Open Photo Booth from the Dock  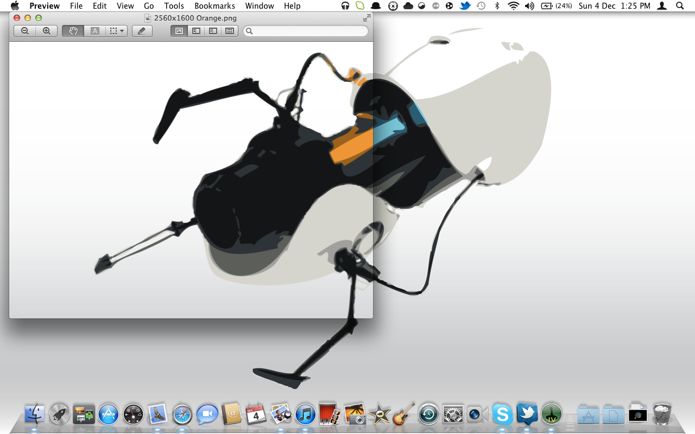pyautogui.click(x=329, y=415)
